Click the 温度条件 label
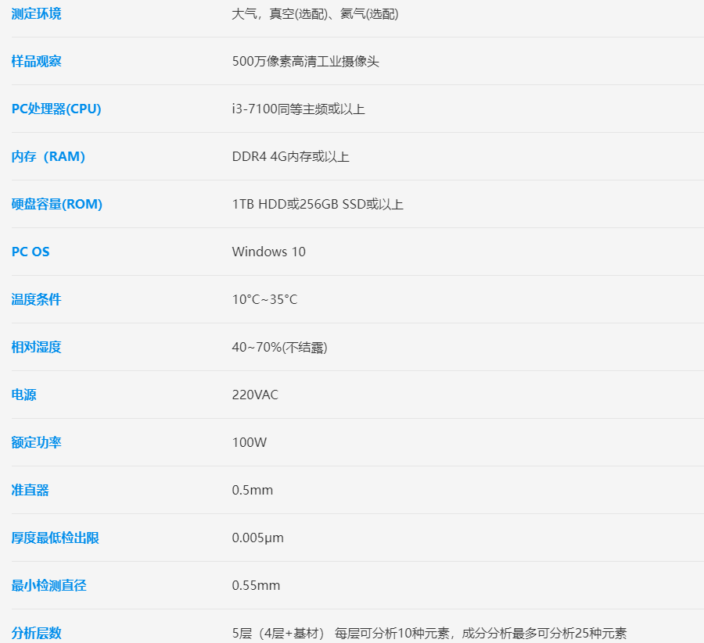Screen dimensions: 704x643 36,299
